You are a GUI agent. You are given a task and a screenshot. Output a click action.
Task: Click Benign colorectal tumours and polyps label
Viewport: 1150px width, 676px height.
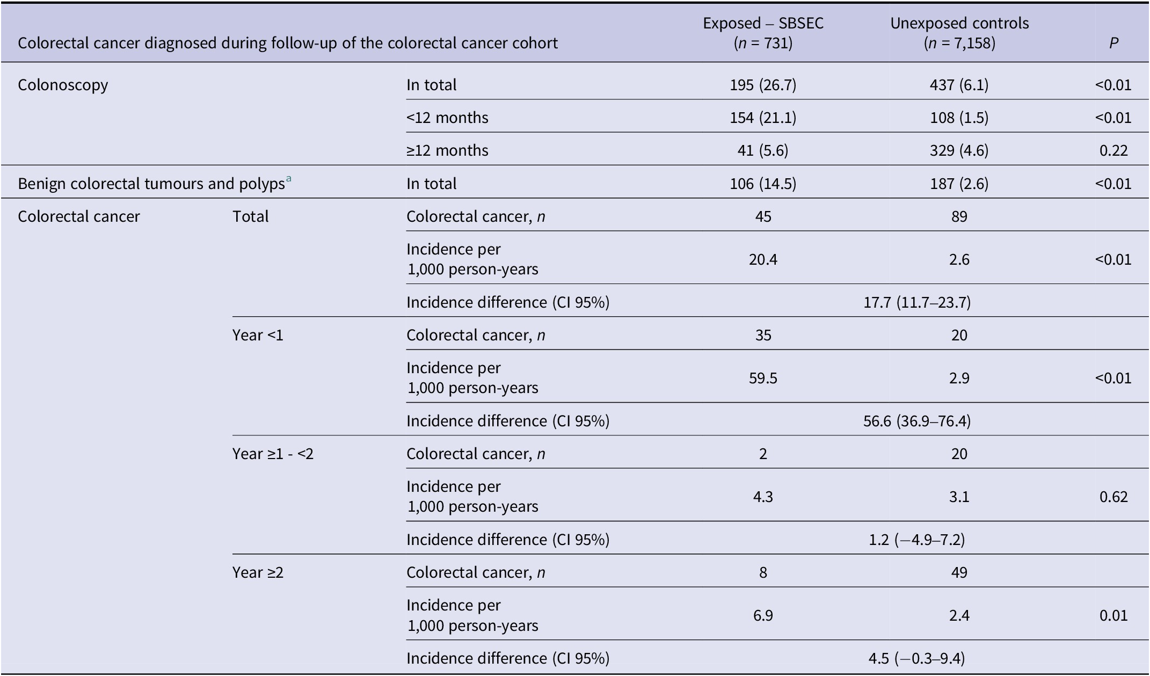(x=151, y=184)
